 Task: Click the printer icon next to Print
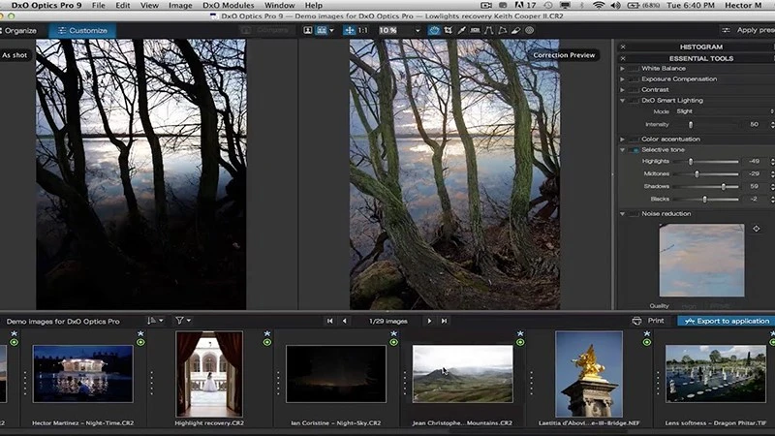[x=636, y=321]
